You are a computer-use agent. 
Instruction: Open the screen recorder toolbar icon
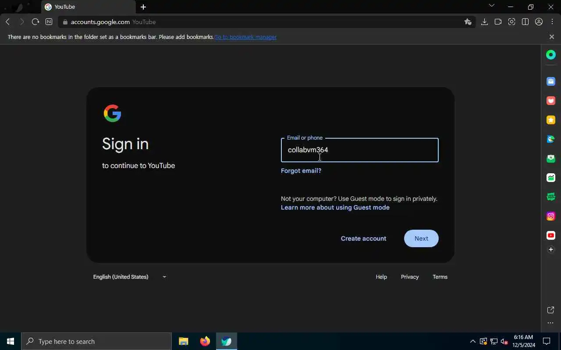tap(498, 22)
